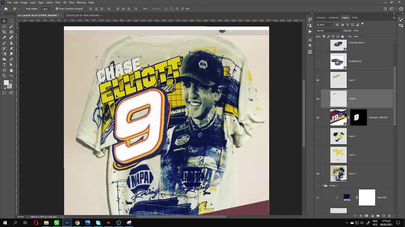Image resolution: width=405 pixels, height=227 pixels.
Task: Show the HXAM0213(3) layer
Action: coord(318,61)
